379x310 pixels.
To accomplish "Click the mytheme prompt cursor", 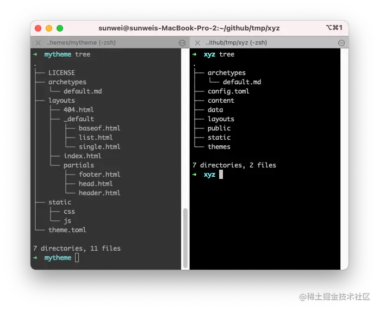I will (x=77, y=258).
